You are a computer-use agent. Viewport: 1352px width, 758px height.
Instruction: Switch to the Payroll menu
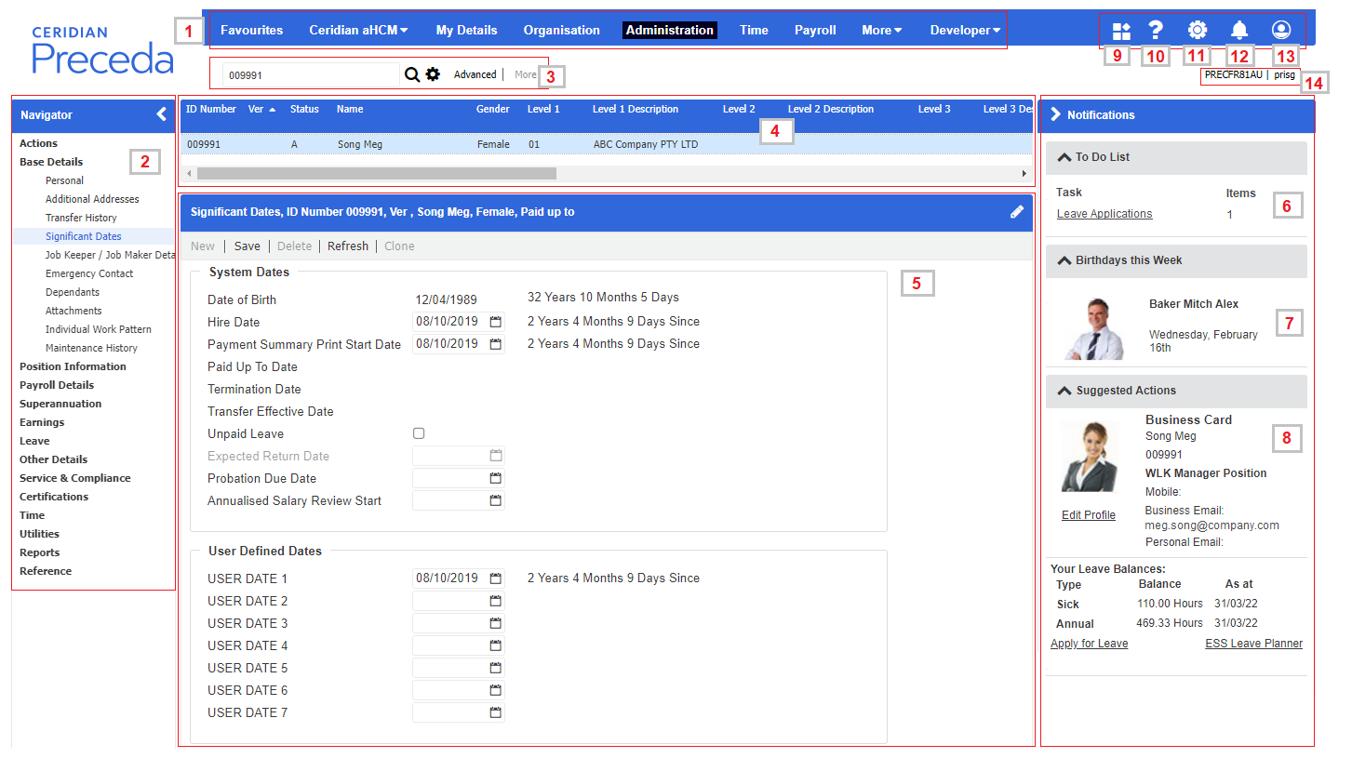(815, 30)
